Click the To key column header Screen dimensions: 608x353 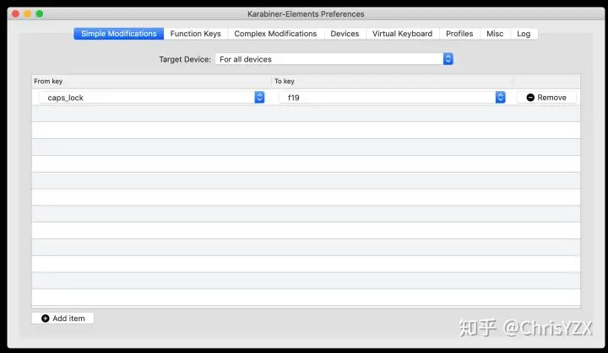click(392, 81)
